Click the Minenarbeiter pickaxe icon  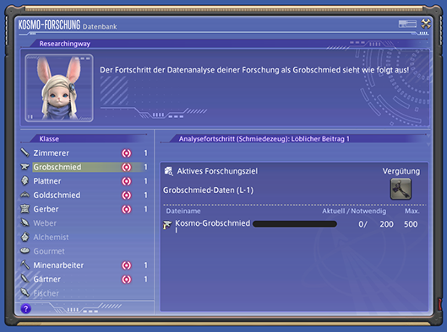[x=25, y=265]
